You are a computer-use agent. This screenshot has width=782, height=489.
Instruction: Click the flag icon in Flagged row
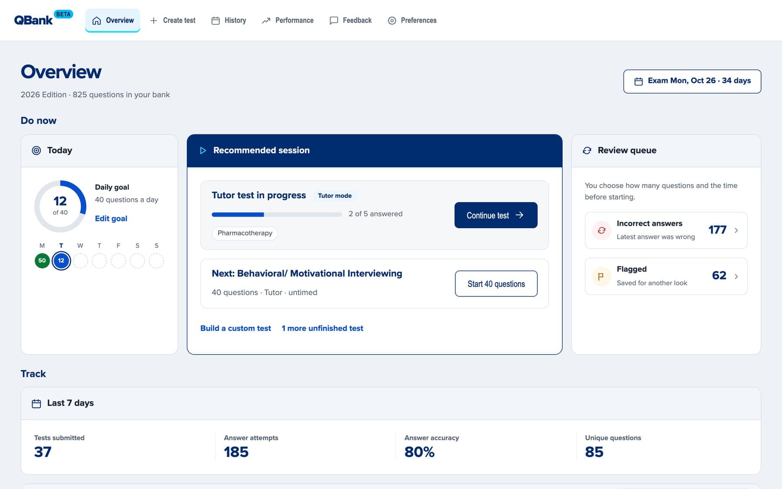coord(602,276)
